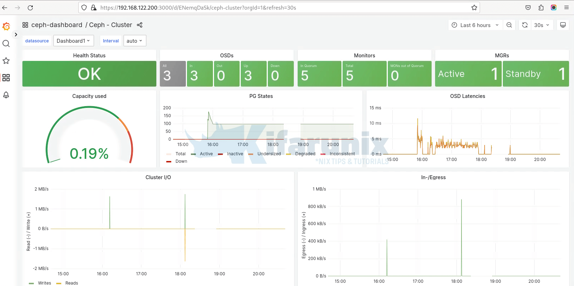Open the Dashboards grid icon in sidebar

(x=6, y=78)
